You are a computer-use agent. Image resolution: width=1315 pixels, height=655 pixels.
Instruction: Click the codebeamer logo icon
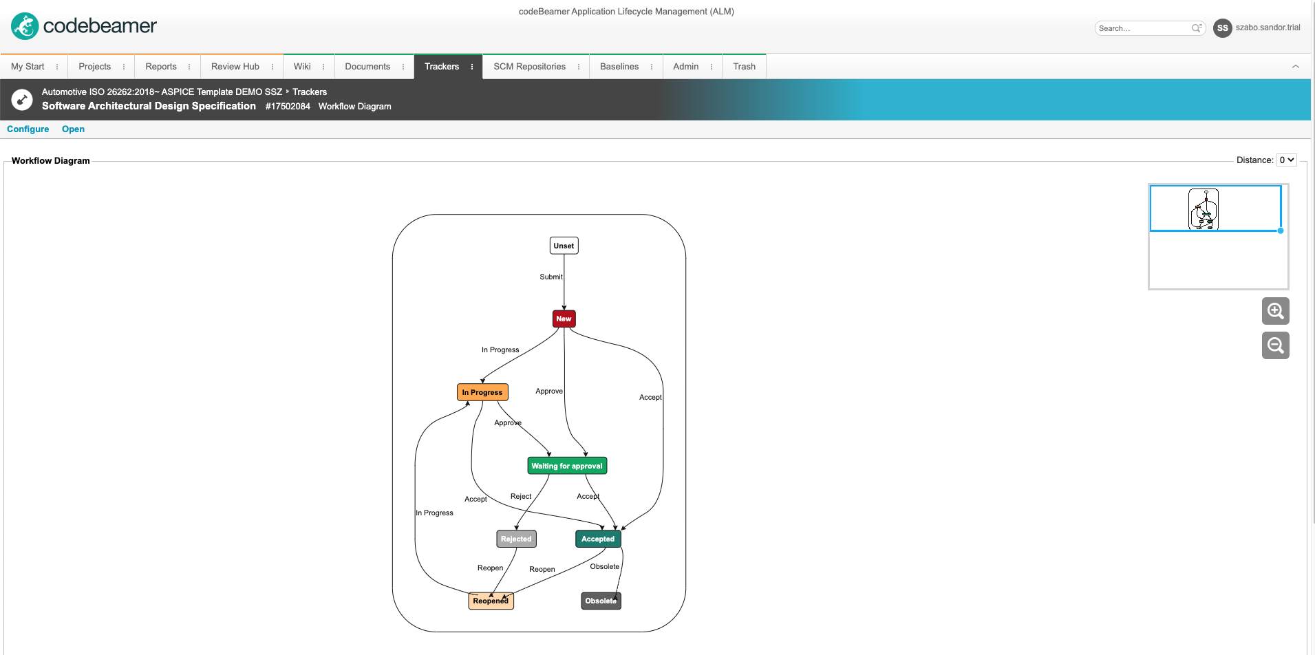coord(25,26)
